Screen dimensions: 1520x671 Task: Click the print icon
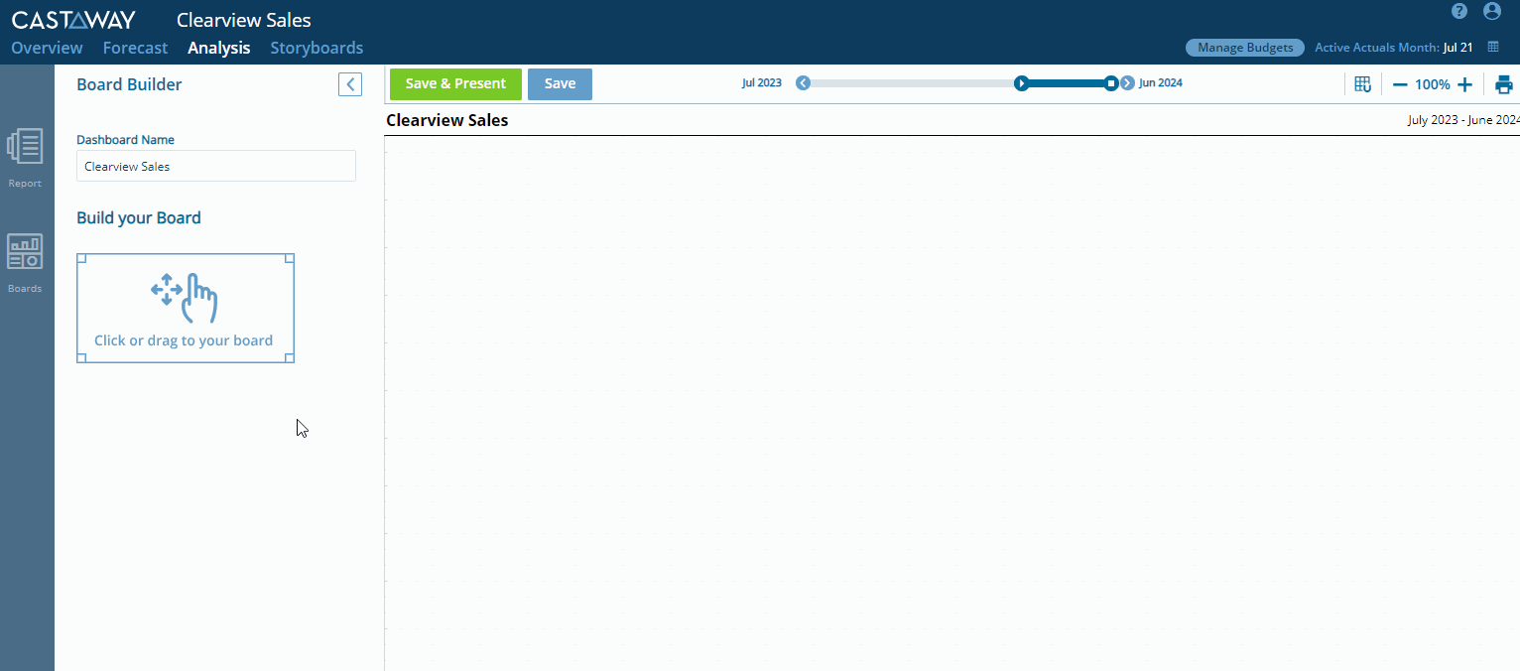[1504, 84]
